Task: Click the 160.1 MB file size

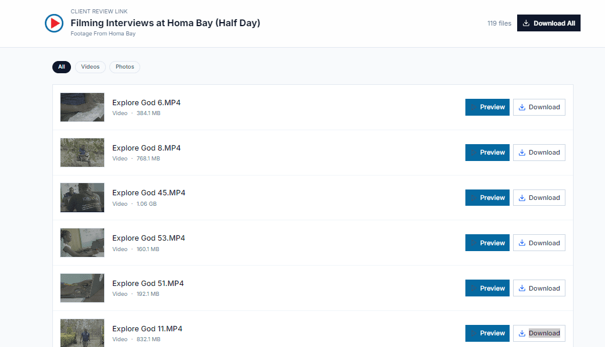Action: 148,249
